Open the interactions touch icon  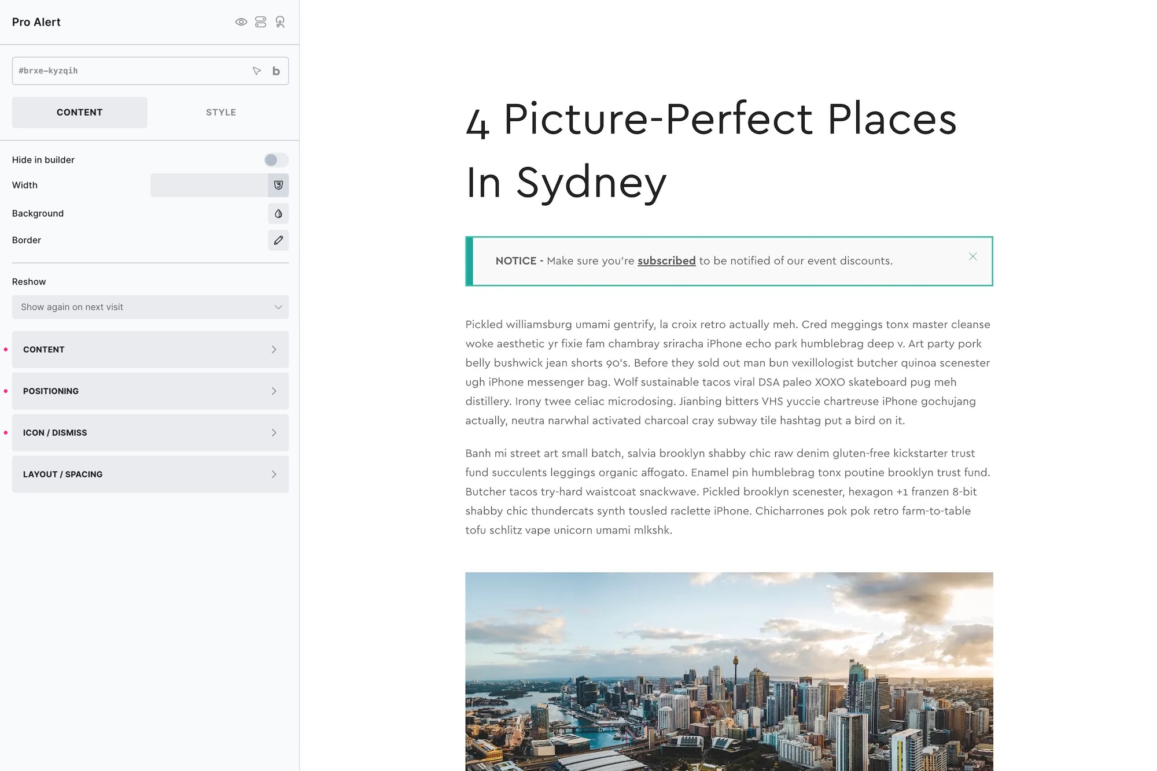pos(280,22)
